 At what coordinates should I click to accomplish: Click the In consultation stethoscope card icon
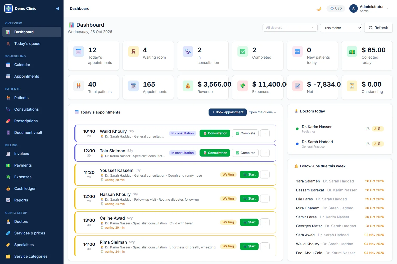point(188,51)
